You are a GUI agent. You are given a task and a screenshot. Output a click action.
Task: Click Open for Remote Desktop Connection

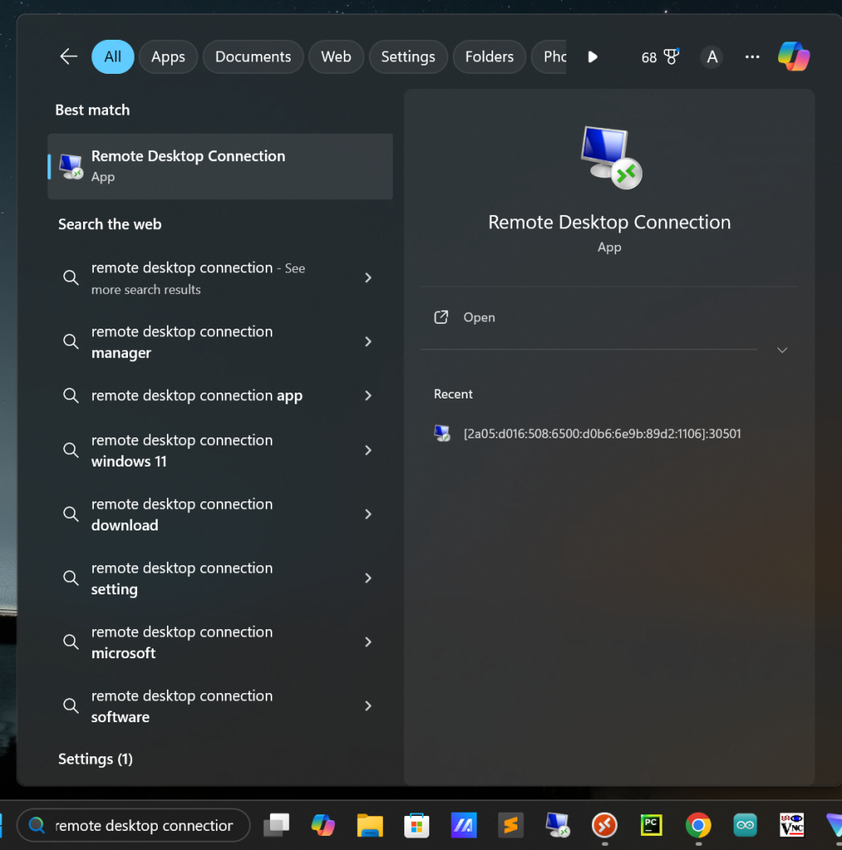[478, 317]
